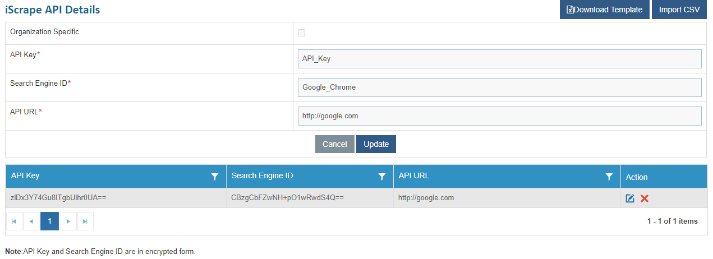
Task: Click into Search Engine ID field
Action: (x=499, y=87)
